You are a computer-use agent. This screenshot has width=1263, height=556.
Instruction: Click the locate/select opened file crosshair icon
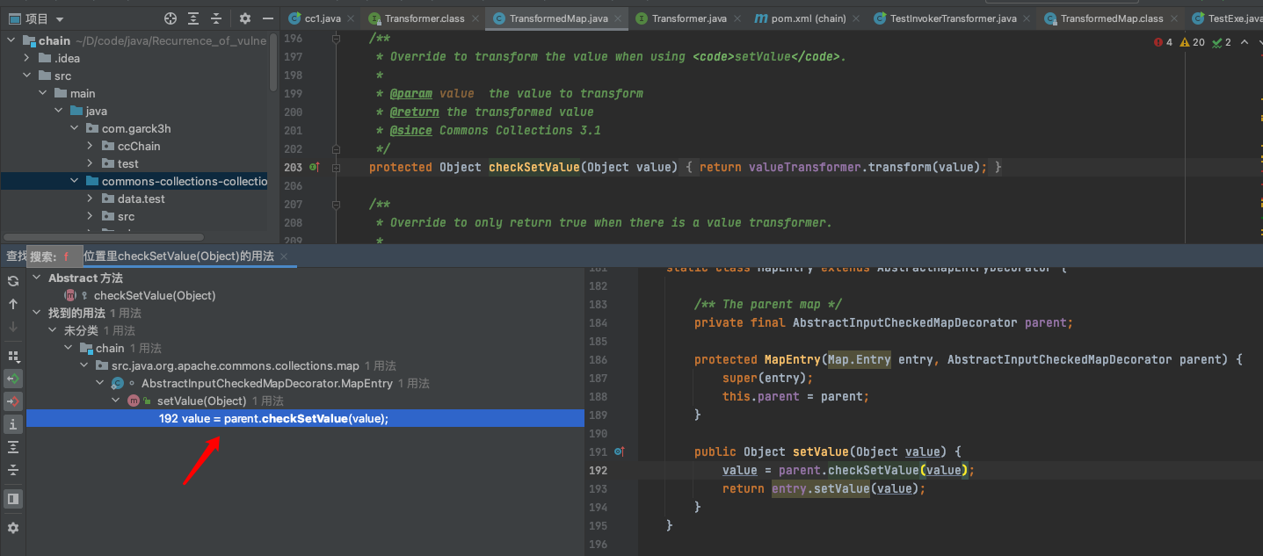point(171,18)
